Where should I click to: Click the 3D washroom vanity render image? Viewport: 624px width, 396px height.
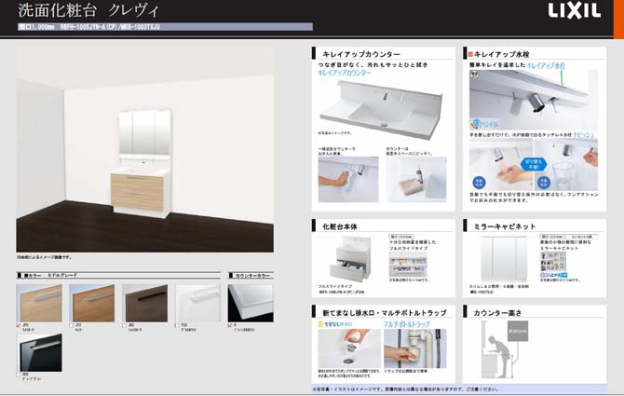click(145, 149)
